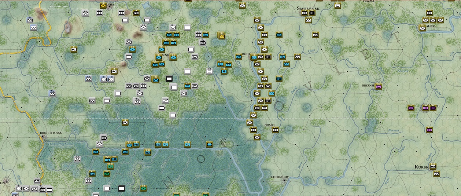This screenshot has height=196, width=461.
Task: Select the infantry counter right of Gomel
Action: pyautogui.click(x=275, y=130)
